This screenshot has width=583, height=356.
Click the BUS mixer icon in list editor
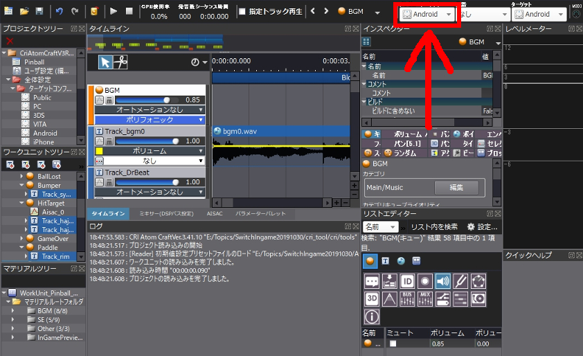click(407, 299)
